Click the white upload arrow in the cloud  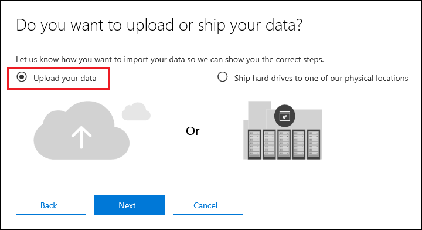[81, 138]
